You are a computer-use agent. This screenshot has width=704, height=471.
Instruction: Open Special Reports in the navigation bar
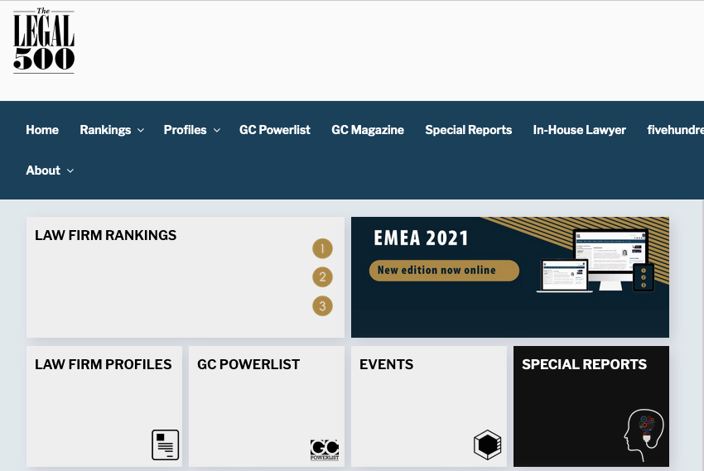click(468, 130)
